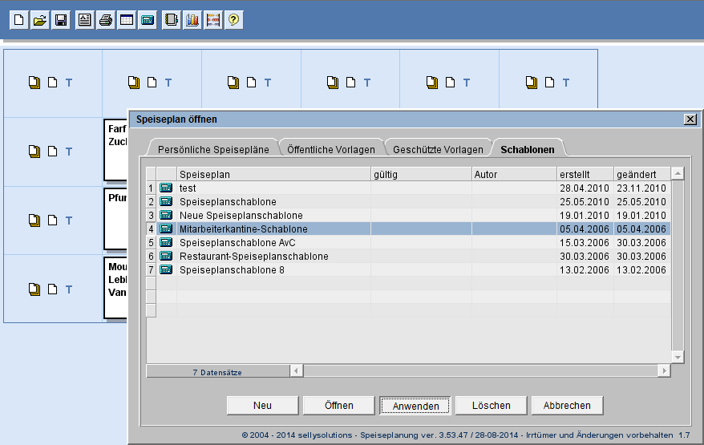704x445 pixels.
Task: Click the table's vertical scrollbar down arrow
Action: 678,357
